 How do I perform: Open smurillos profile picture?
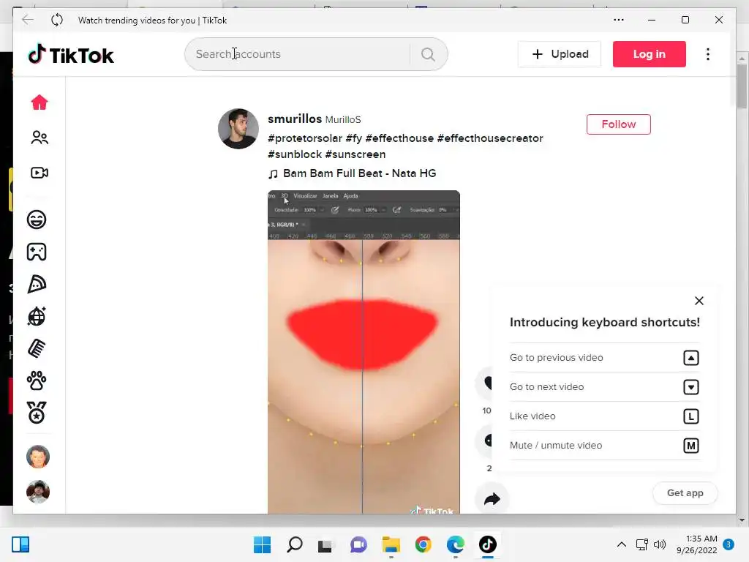click(x=238, y=129)
